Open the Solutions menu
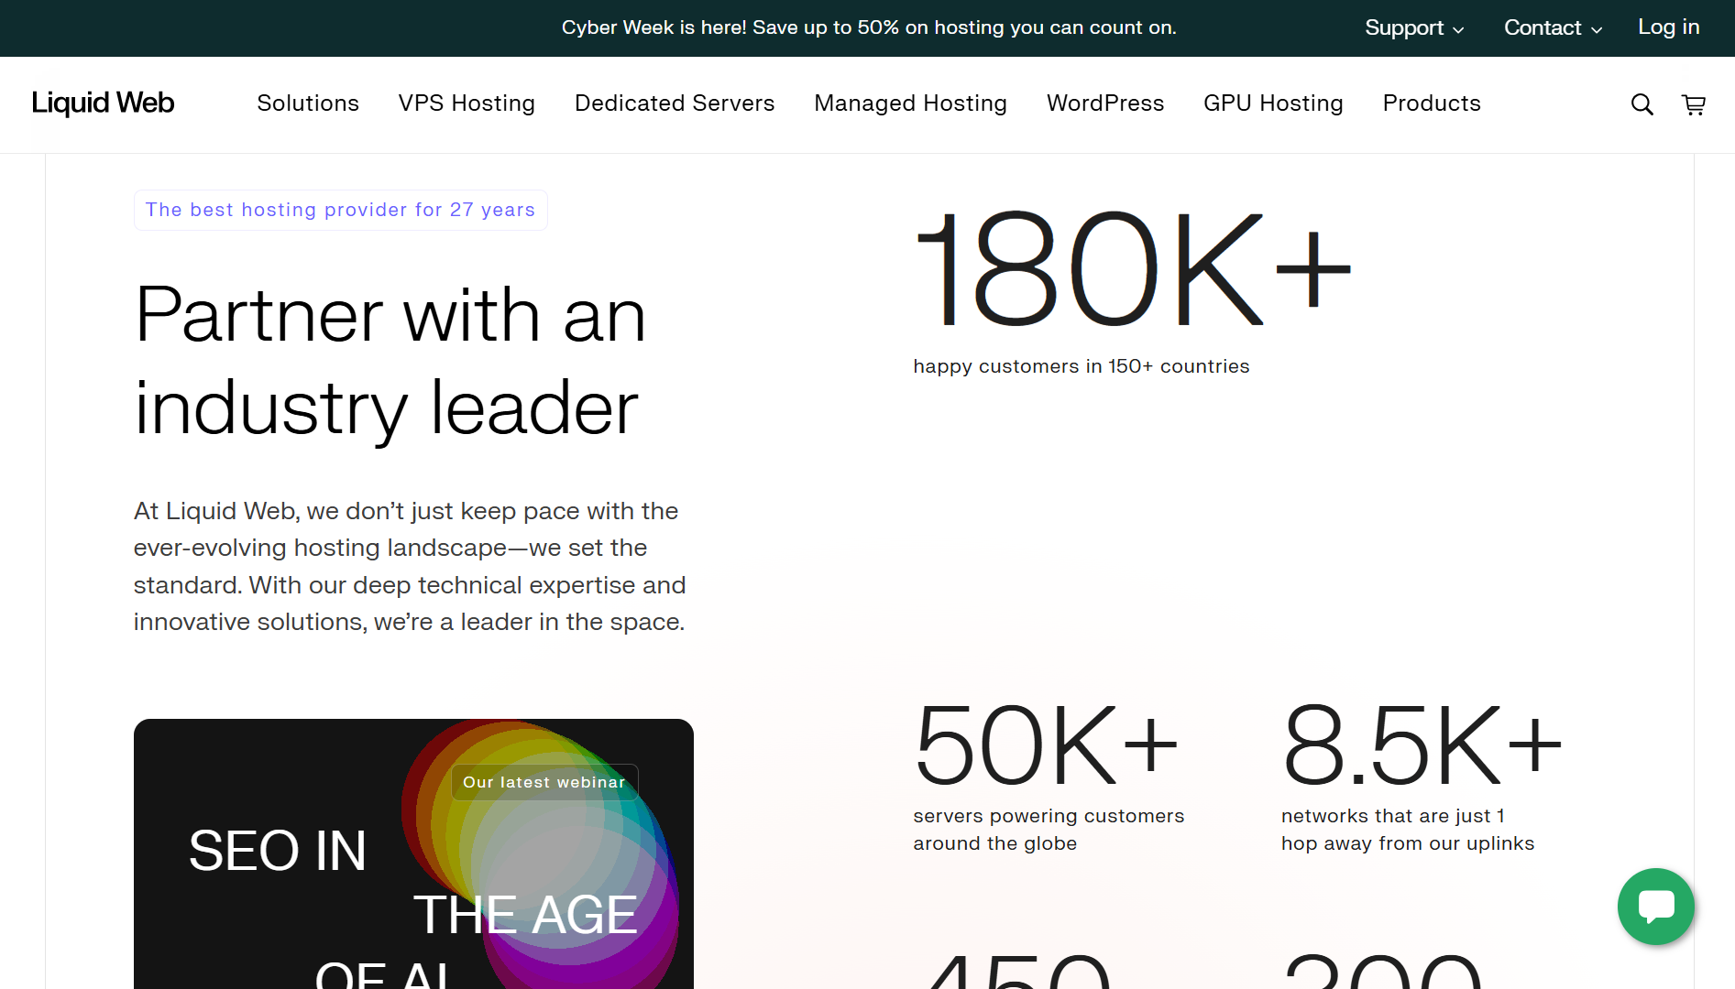This screenshot has width=1735, height=989. tap(308, 103)
